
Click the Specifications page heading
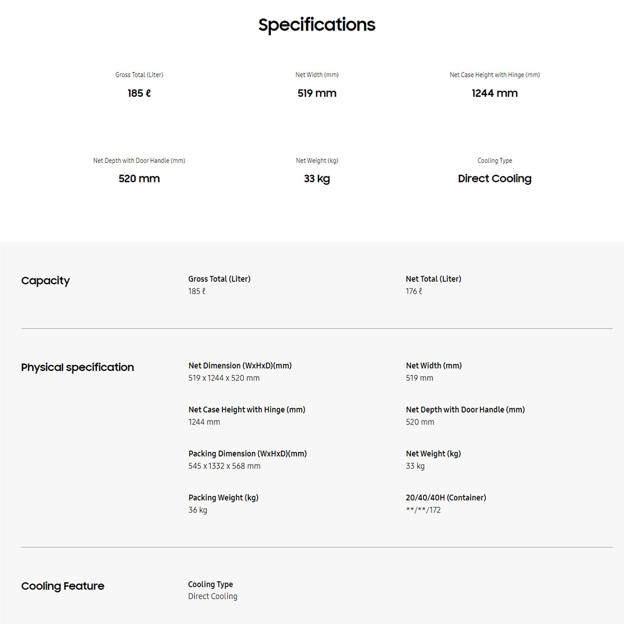[317, 25]
